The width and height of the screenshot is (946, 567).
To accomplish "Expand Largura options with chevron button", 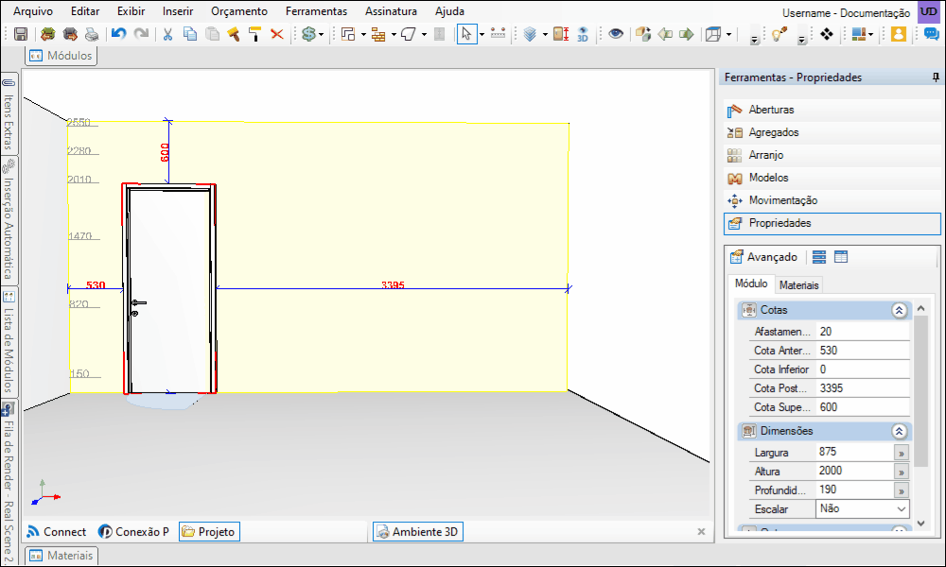I will 902,453.
